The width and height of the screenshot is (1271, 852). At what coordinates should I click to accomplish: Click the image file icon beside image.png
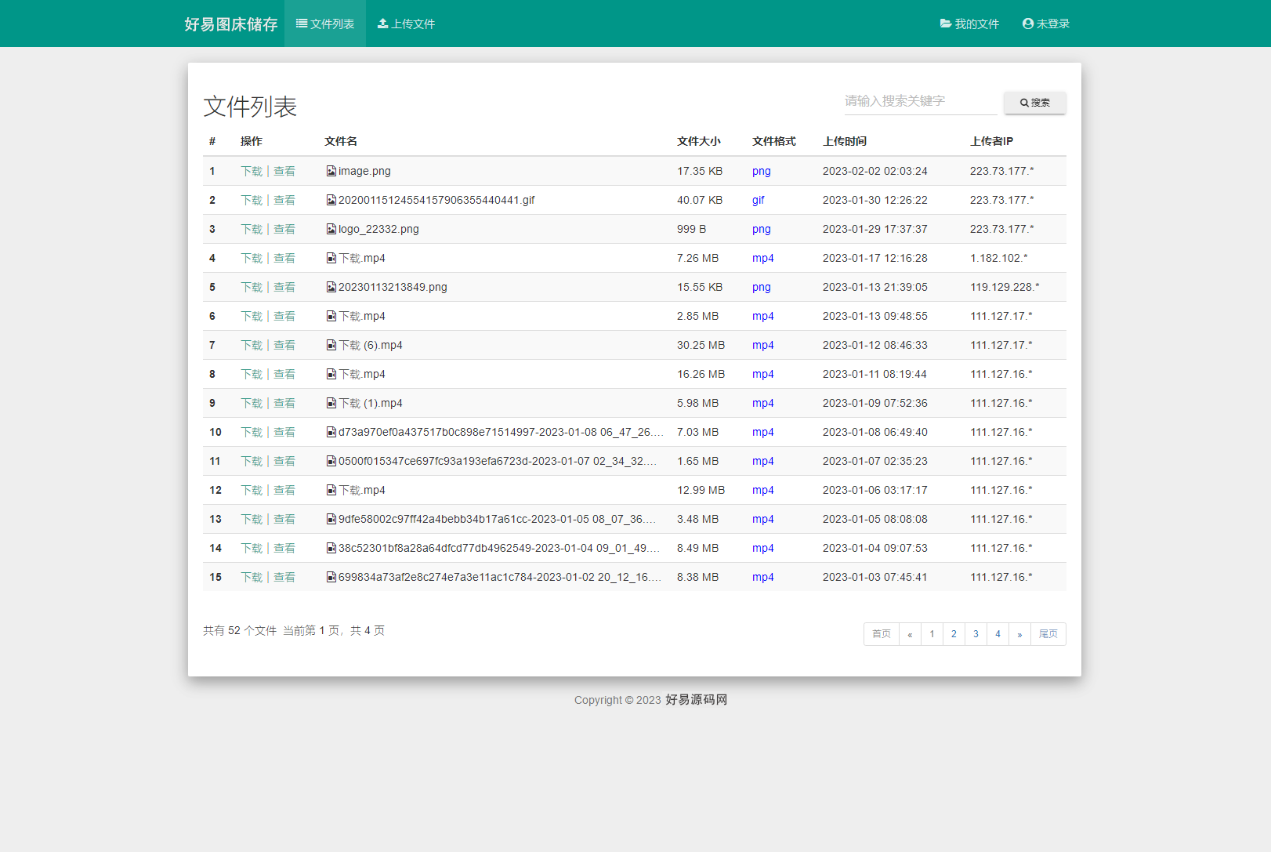(x=331, y=171)
